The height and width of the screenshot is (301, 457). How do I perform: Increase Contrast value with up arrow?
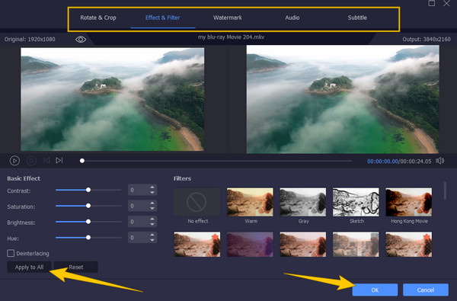[152, 187]
